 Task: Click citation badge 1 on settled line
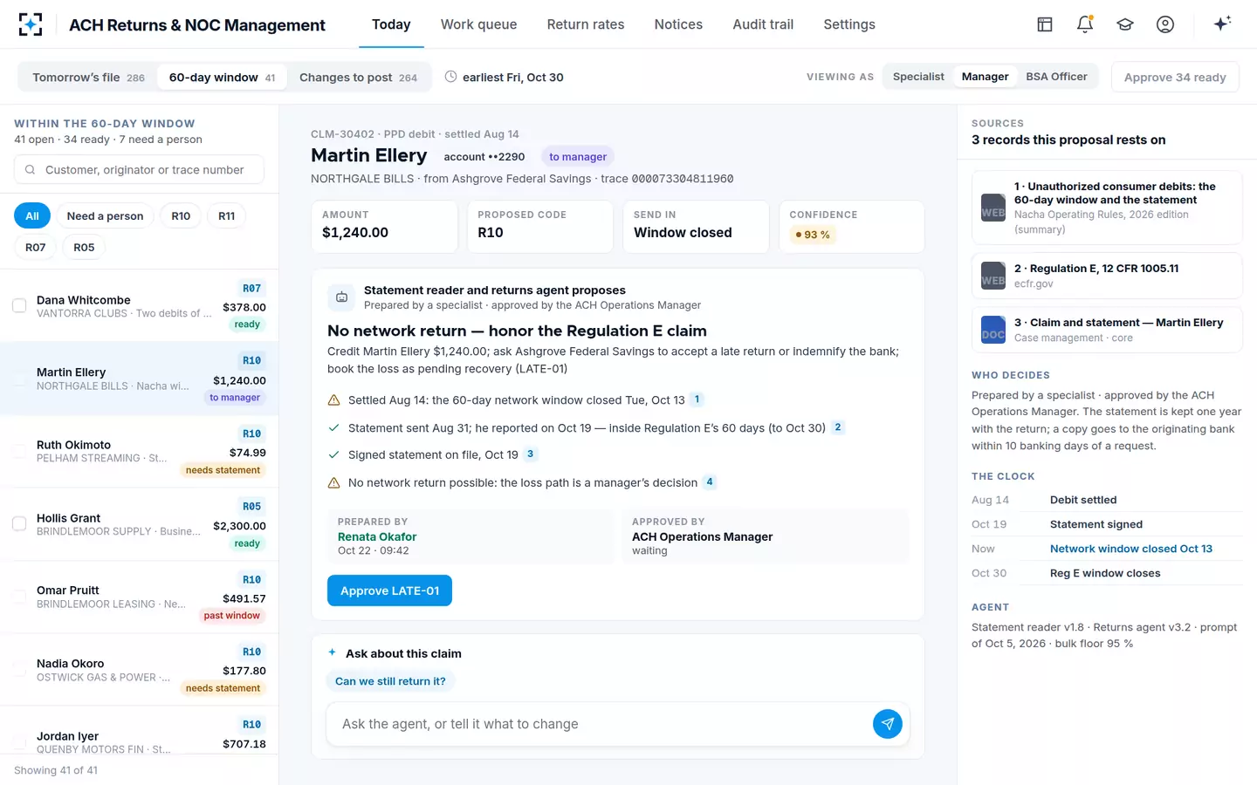coord(697,399)
